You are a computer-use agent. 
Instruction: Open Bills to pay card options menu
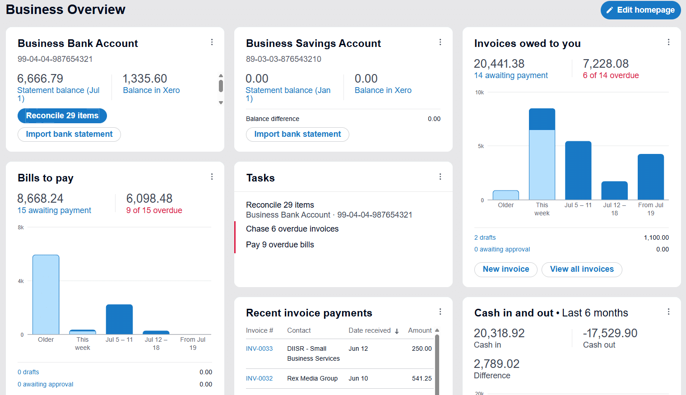[212, 177]
